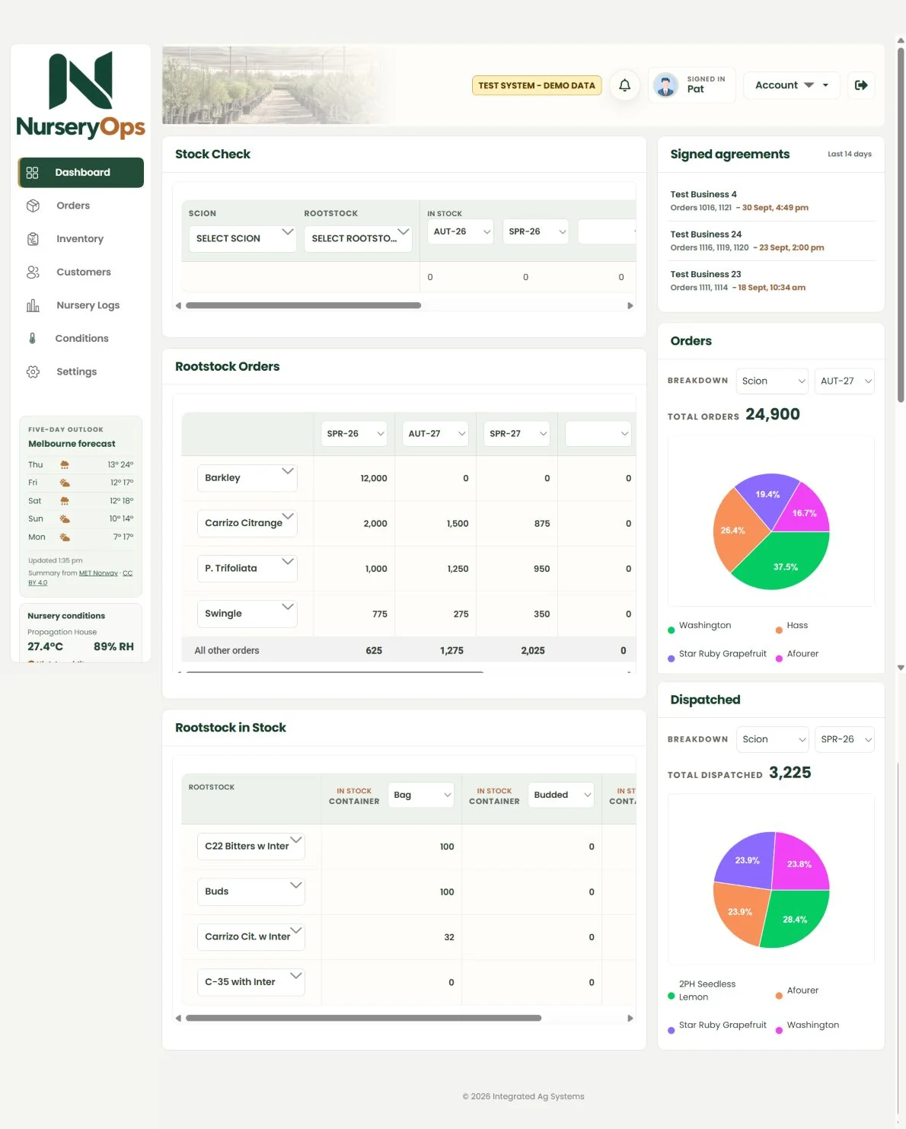Screen dimensions: 906x1129
Task: Click the NurseryOps logo
Action: [81, 95]
